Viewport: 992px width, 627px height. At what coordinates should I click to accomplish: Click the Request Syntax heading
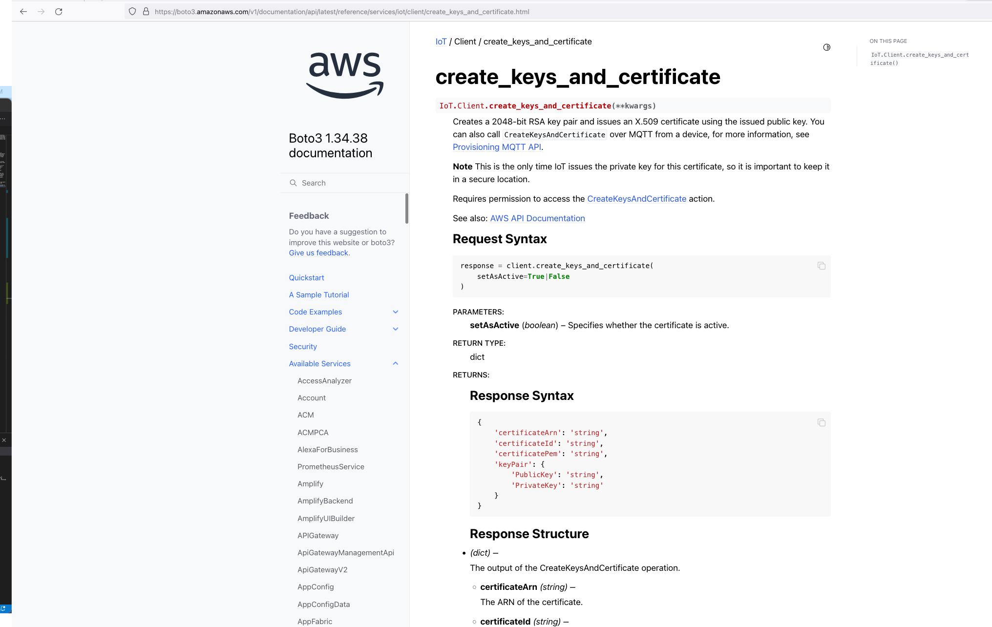click(500, 239)
